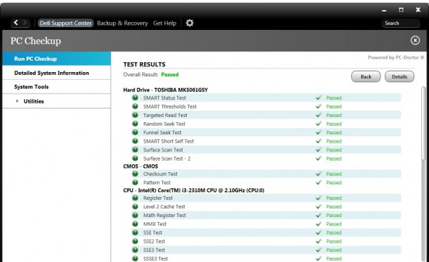429x262 pixels.
Task: Click Passed status for Random Seek Test
Action: point(334,124)
